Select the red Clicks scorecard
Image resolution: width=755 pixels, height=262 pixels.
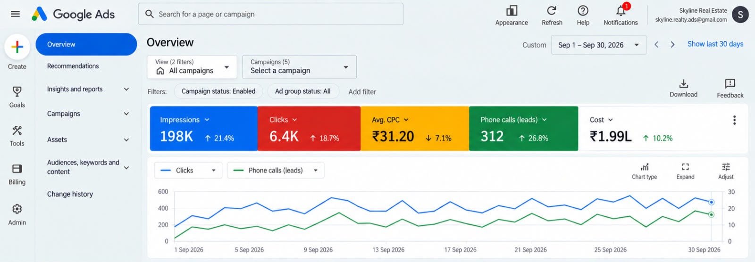[x=309, y=129]
